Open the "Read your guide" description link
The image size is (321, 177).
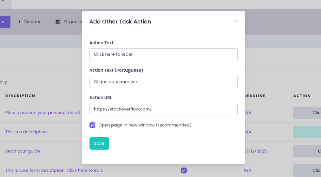click(x=23, y=151)
